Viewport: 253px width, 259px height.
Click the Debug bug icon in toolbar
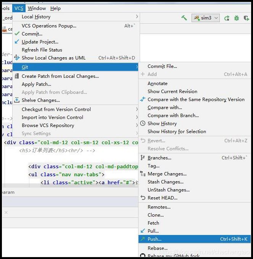tap(236, 18)
